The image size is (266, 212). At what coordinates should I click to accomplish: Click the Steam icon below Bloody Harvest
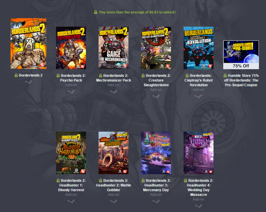pos(71,202)
